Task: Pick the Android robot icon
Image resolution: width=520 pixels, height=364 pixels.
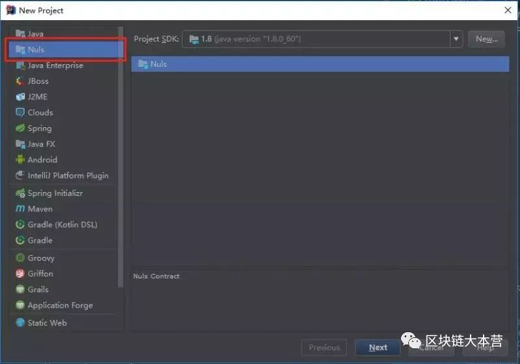Action: tap(20, 160)
